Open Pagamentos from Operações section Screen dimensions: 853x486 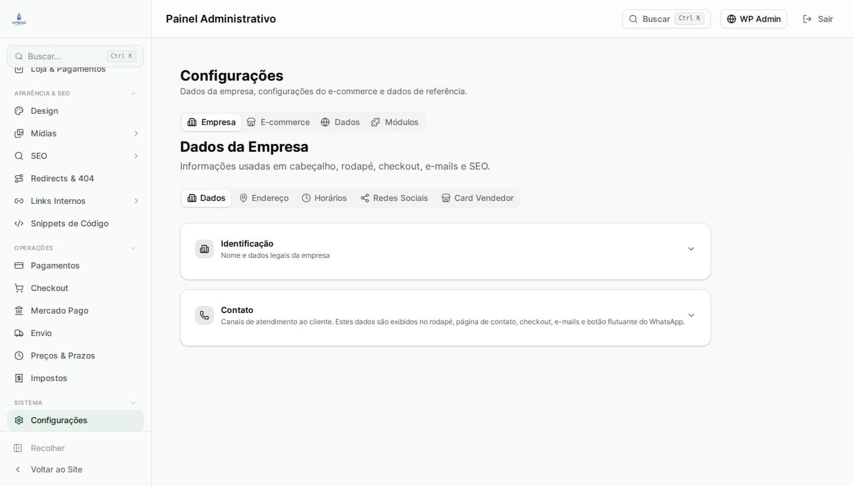tap(55, 266)
